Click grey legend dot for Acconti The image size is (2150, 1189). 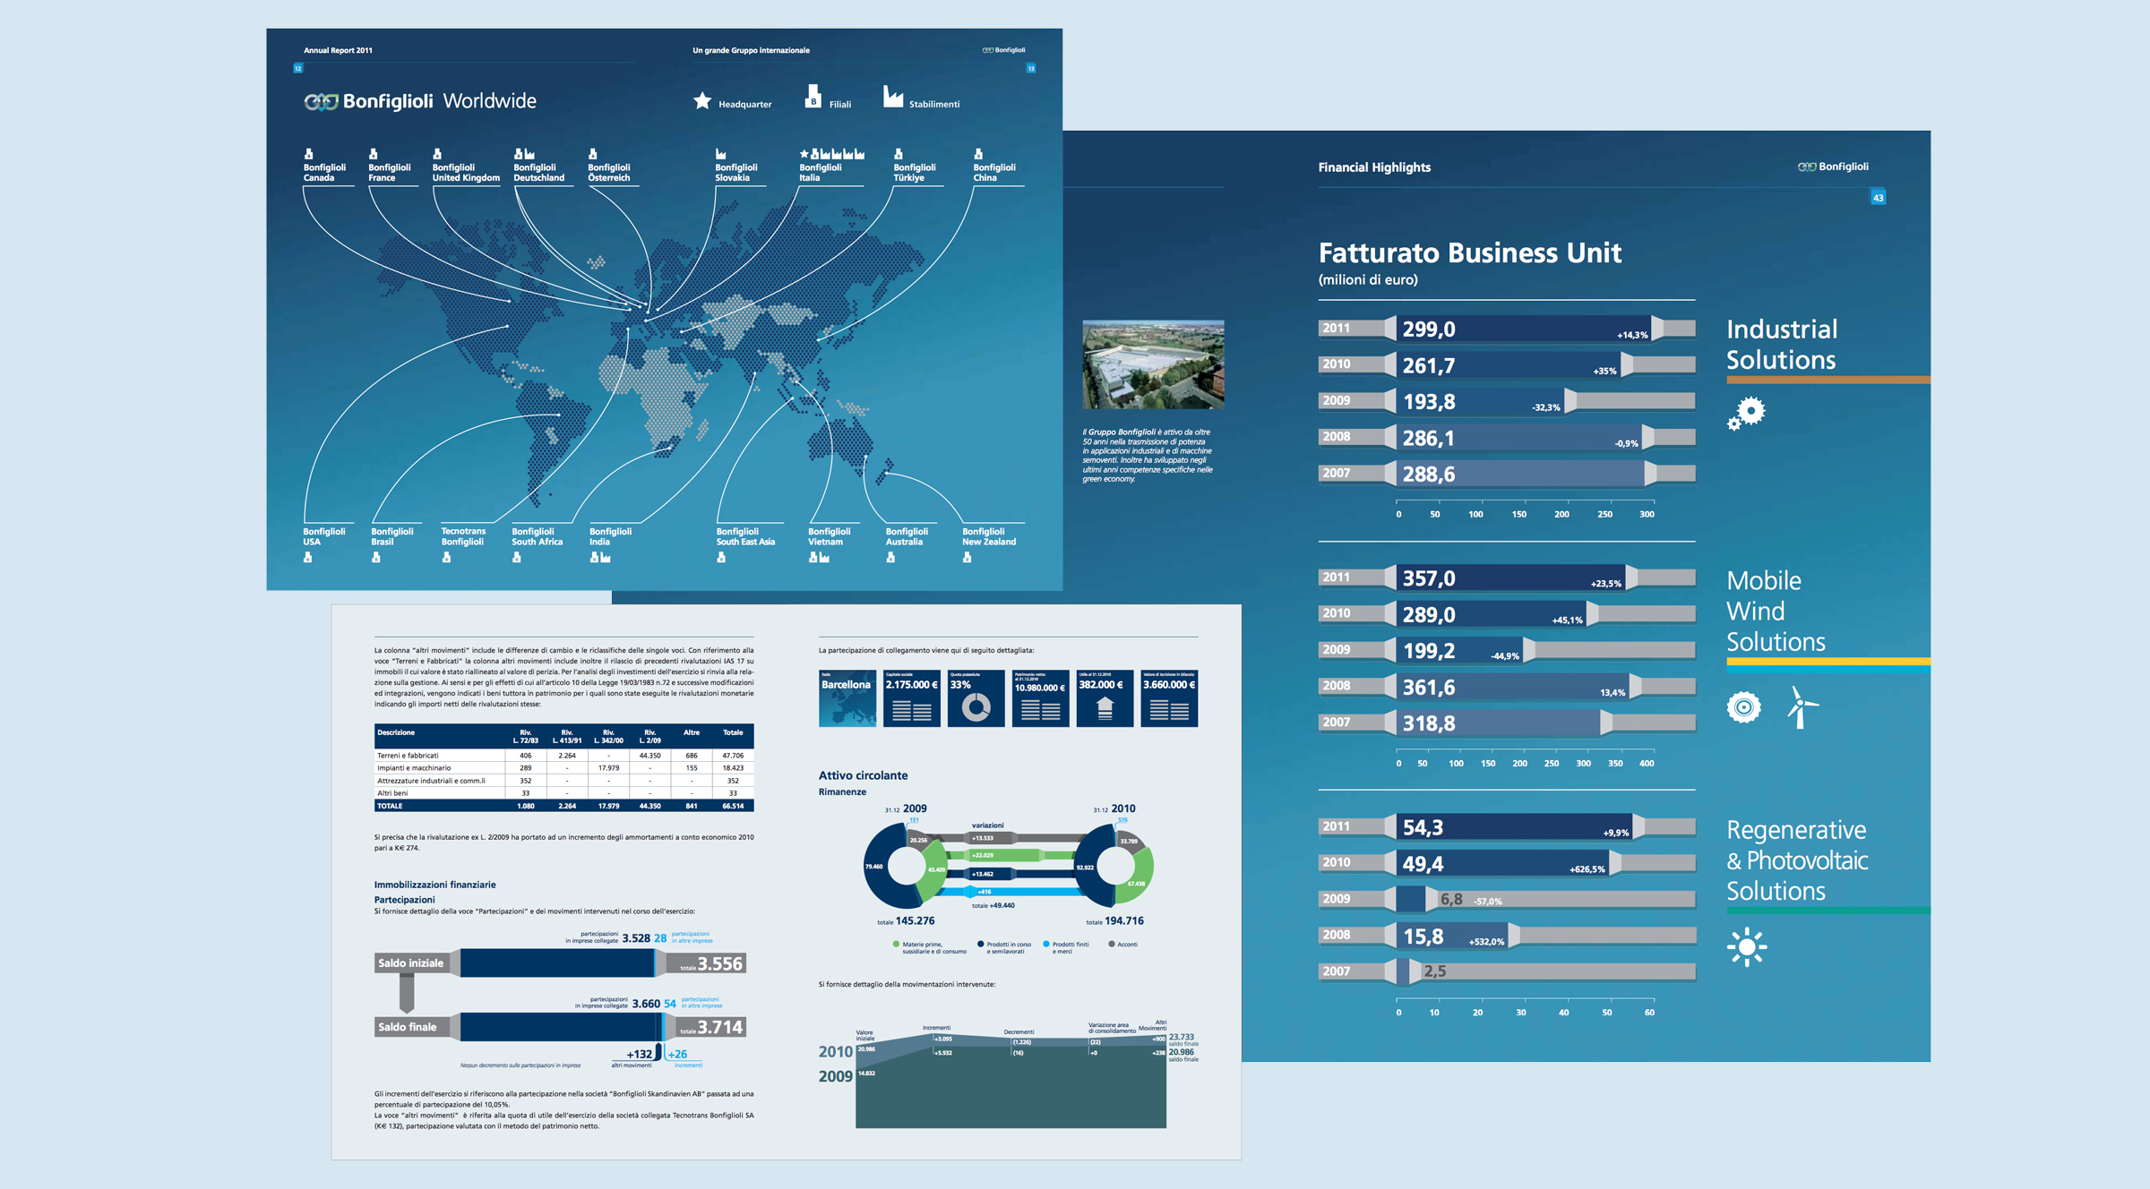[x=1112, y=944]
